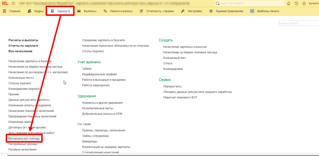
Task: Open Налоги и взносы section
Action: (118, 11)
